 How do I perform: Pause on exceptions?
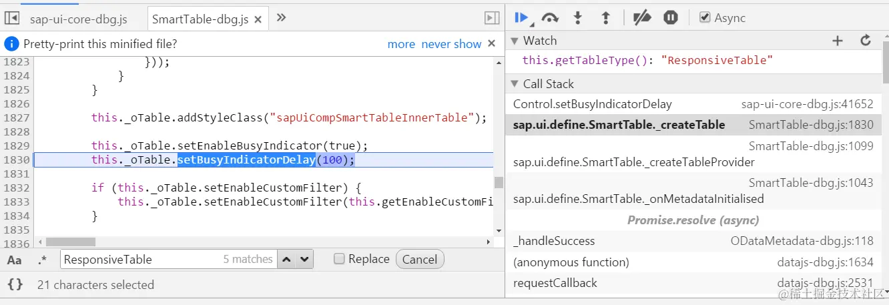tap(671, 18)
